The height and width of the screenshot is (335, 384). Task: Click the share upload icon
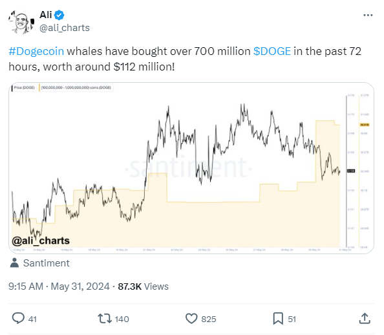(365, 318)
